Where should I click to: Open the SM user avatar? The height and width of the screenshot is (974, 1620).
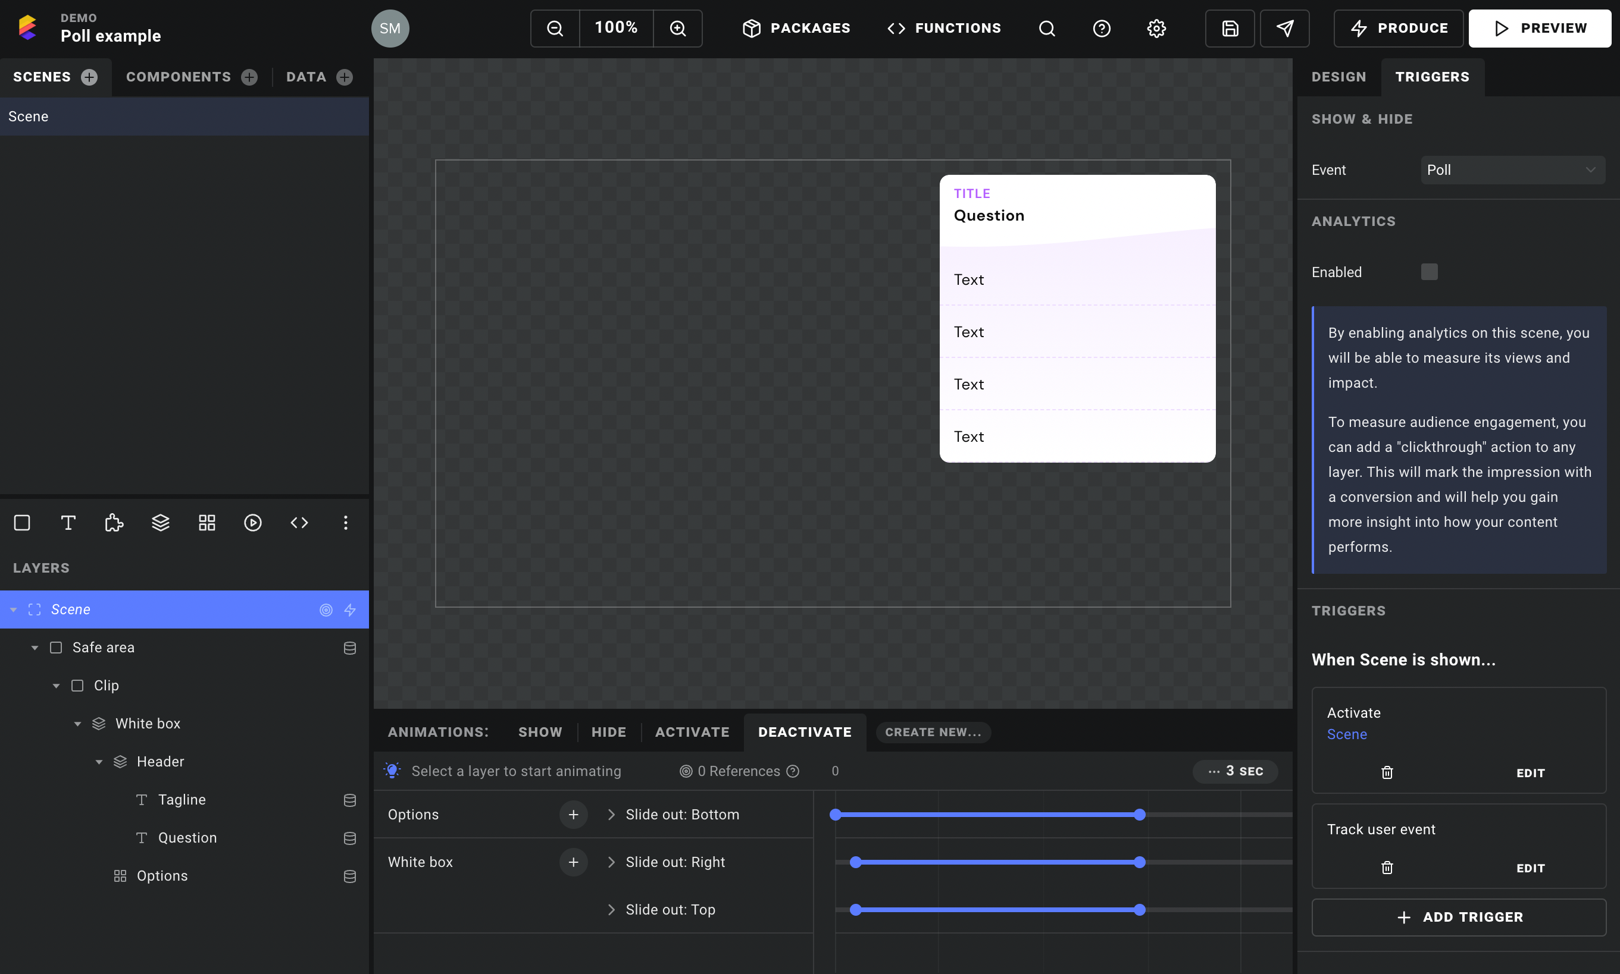coord(390,28)
